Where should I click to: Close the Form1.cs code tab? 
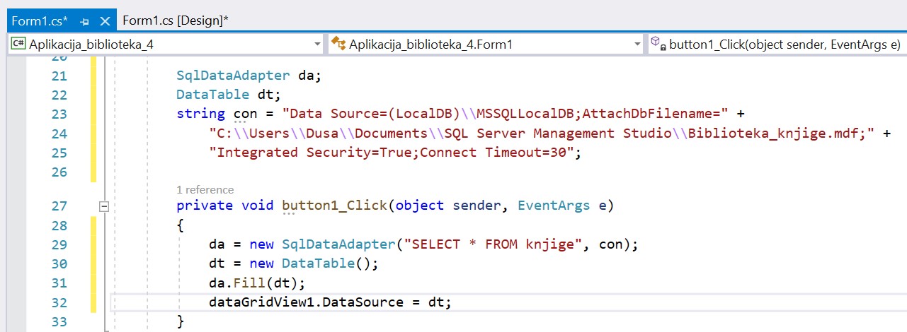coord(105,21)
